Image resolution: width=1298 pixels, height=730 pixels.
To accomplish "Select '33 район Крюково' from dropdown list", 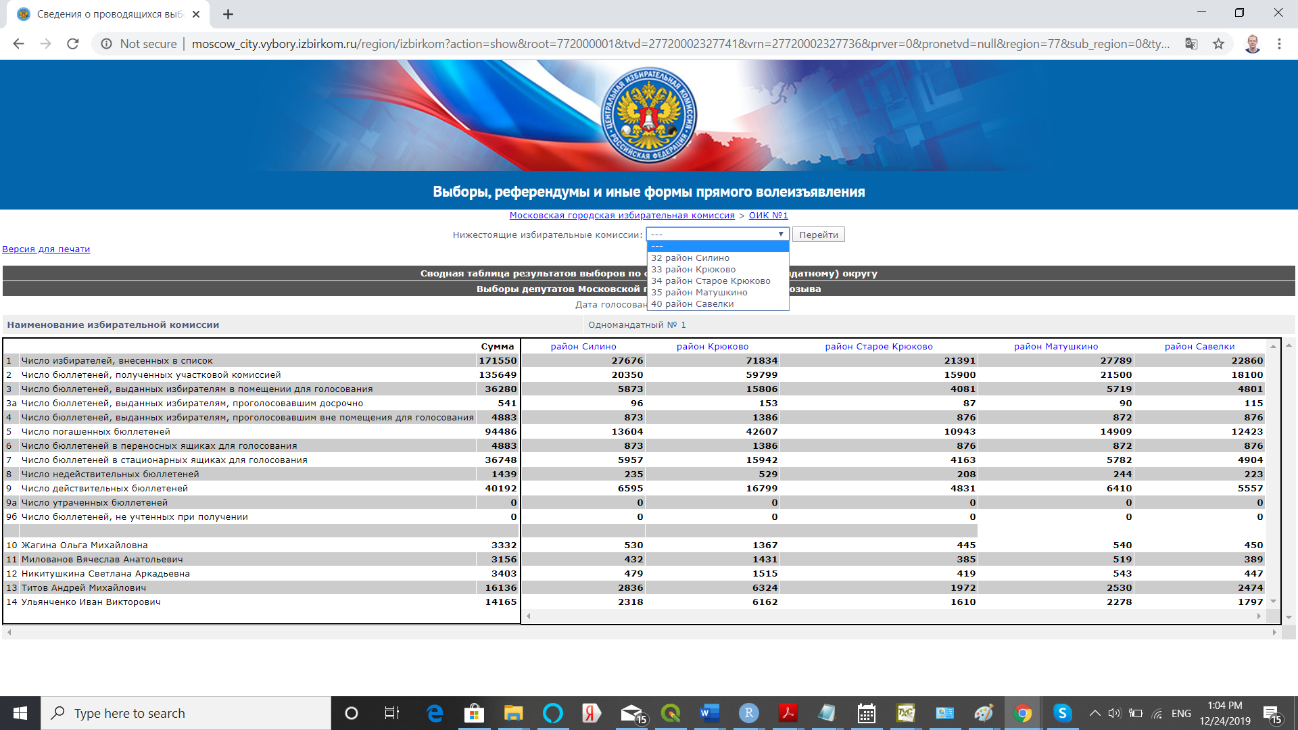I will click(693, 270).
